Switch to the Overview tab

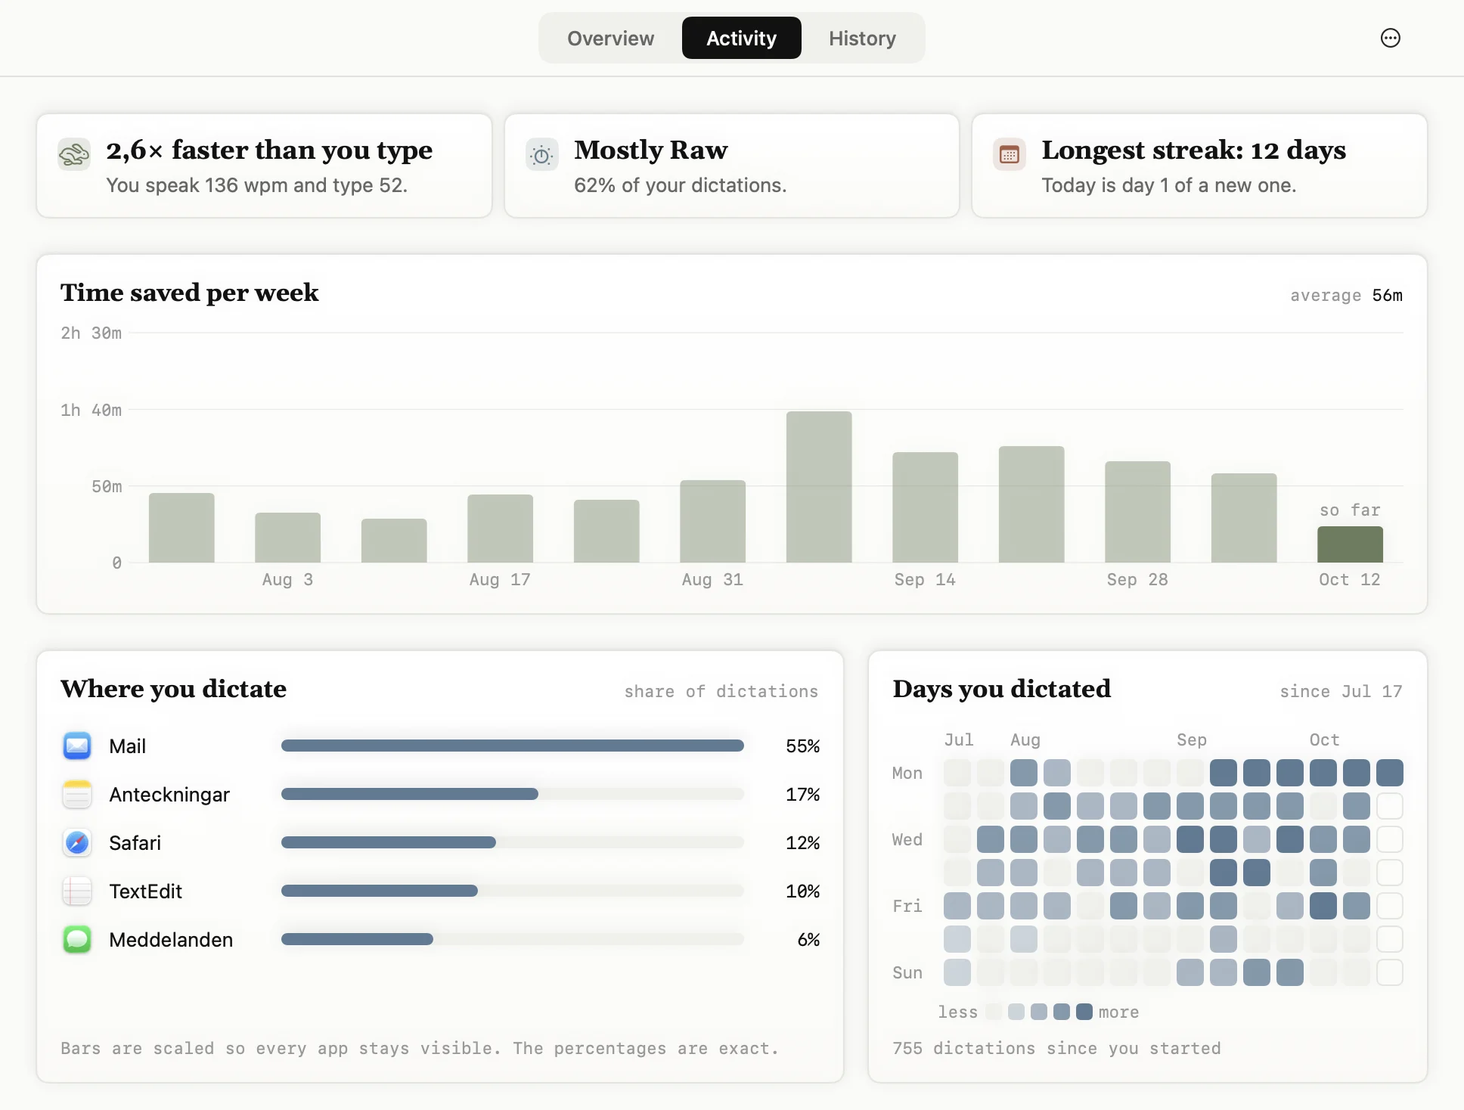click(610, 38)
